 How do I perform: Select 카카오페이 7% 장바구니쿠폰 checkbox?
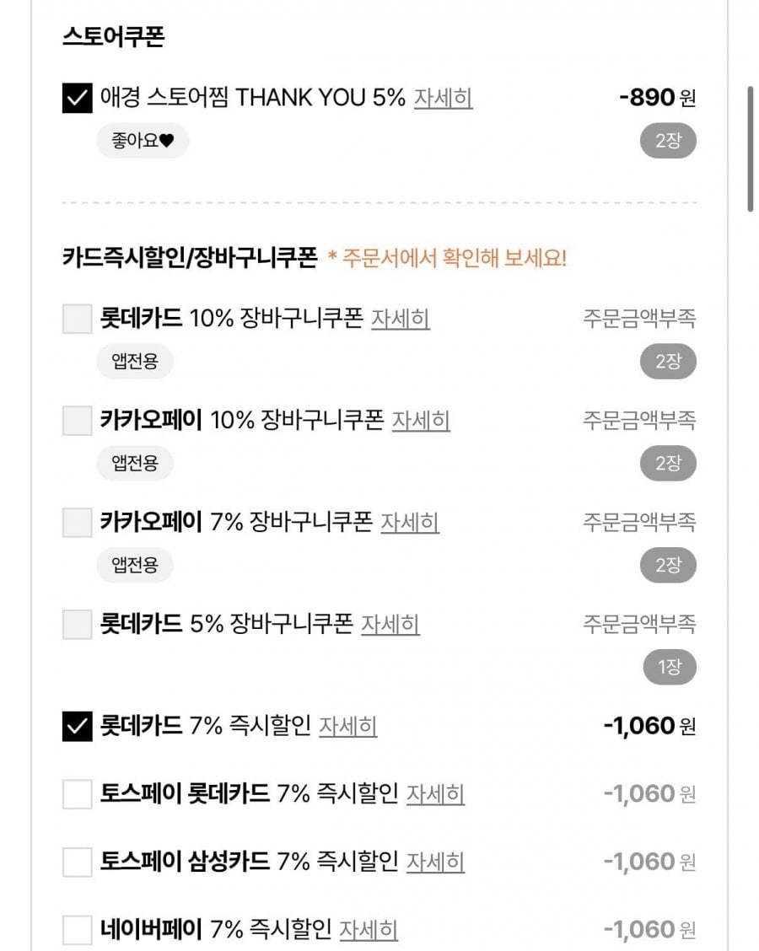tap(77, 523)
